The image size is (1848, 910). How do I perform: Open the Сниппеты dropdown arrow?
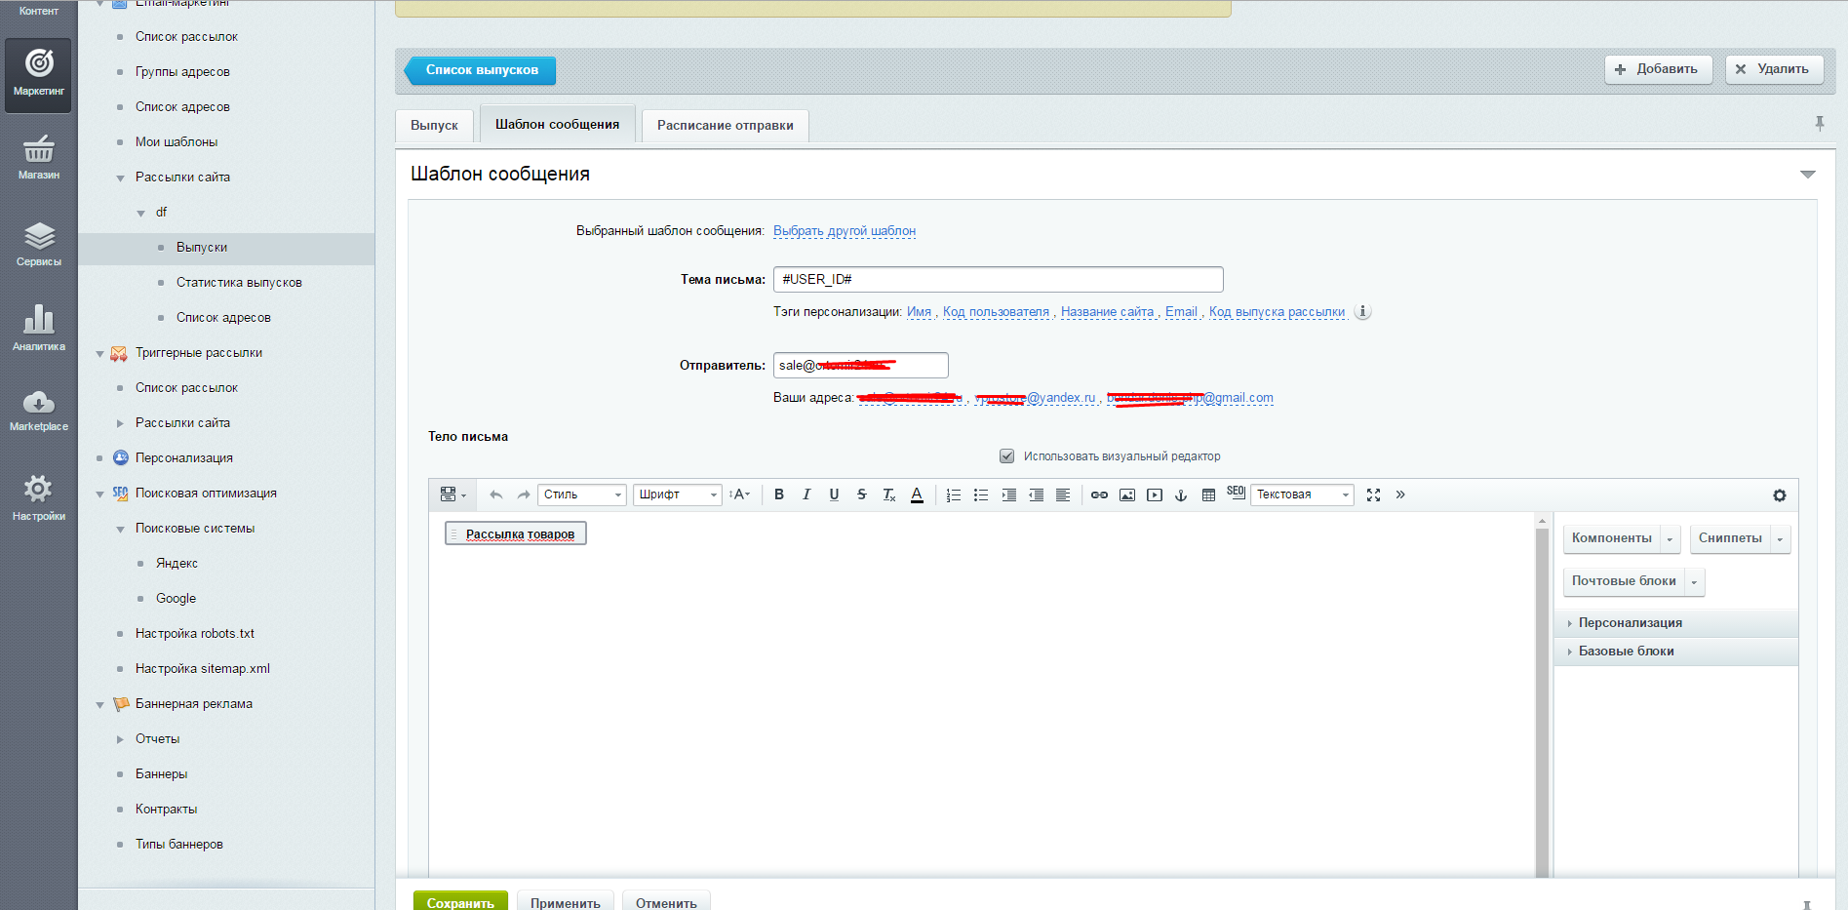point(1780,539)
